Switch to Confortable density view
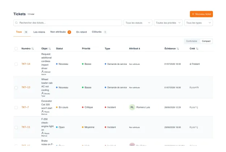This screenshot has width=226, height=152. tap(192, 41)
